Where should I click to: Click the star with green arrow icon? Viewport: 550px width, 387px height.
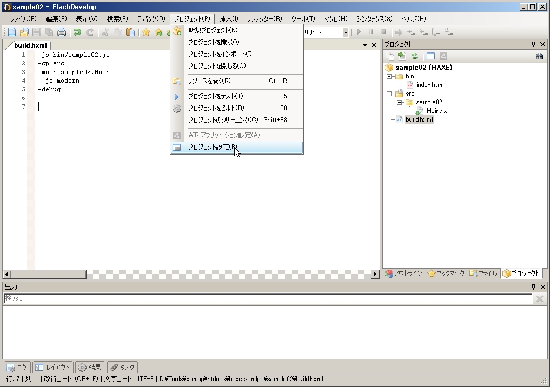point(158,32)
